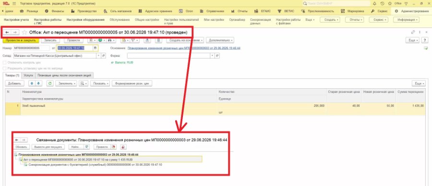
Task: Click the download icon in document toolbar
Action: [x=147, y=40]
